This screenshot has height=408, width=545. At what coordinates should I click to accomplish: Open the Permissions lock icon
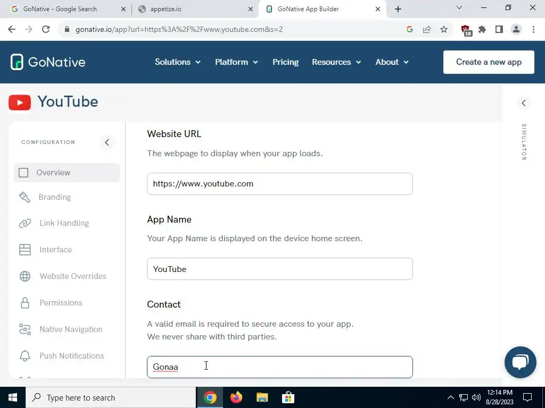(x=24, y=303)
